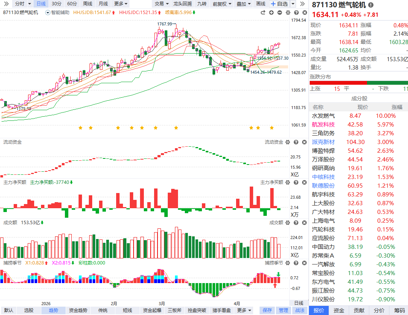
Task: Open the 前复权 dropdown
Action: pos(221,4)
